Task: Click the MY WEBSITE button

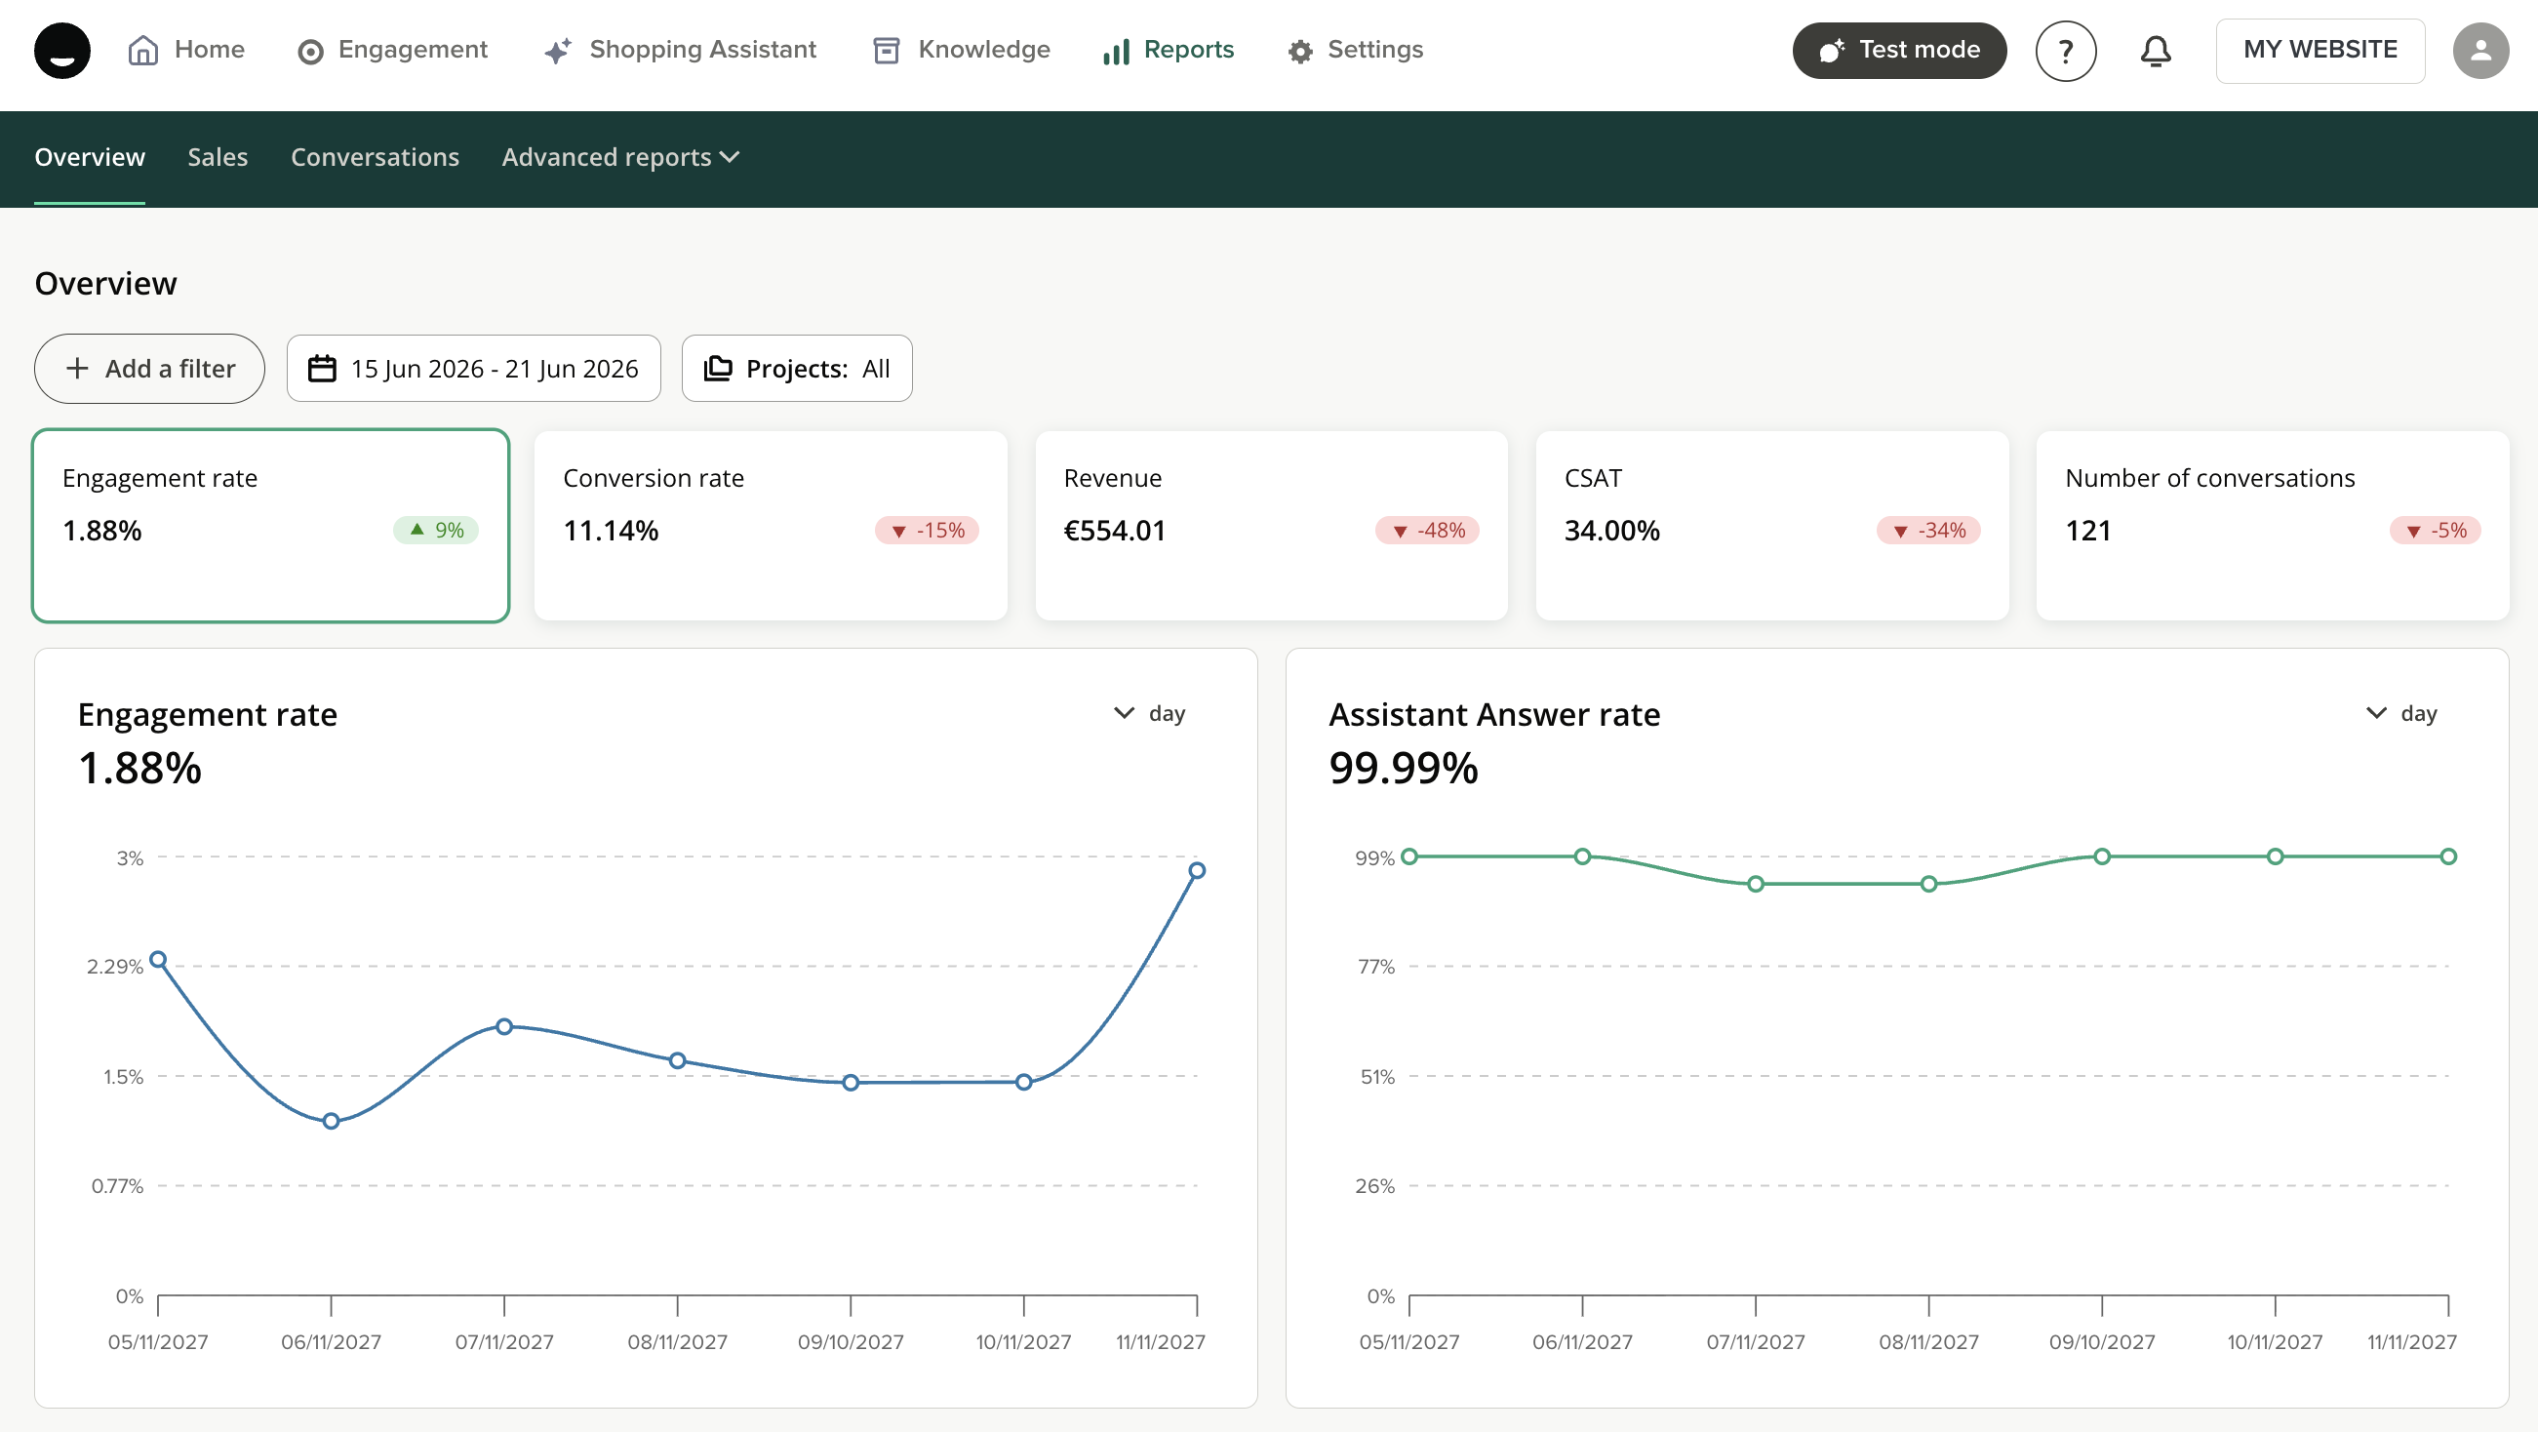Action: tap(2320, 51)
